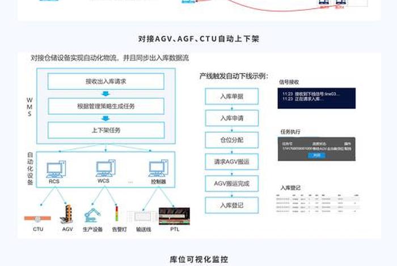Screen dimensions: 397x266
Task: Click the text 产线触发自动下线示例
Action: coord(234,76)
